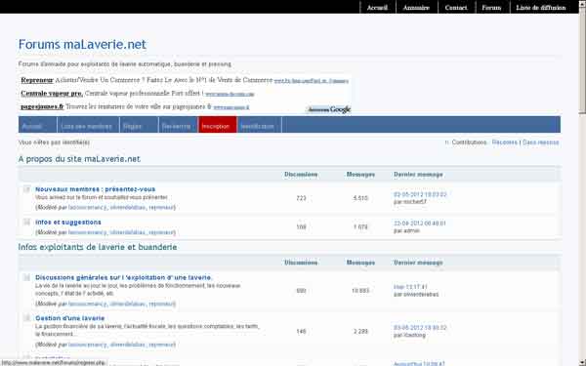Open repreneur moderator link in Gestion d'une laverie row

tap(161, 345)
